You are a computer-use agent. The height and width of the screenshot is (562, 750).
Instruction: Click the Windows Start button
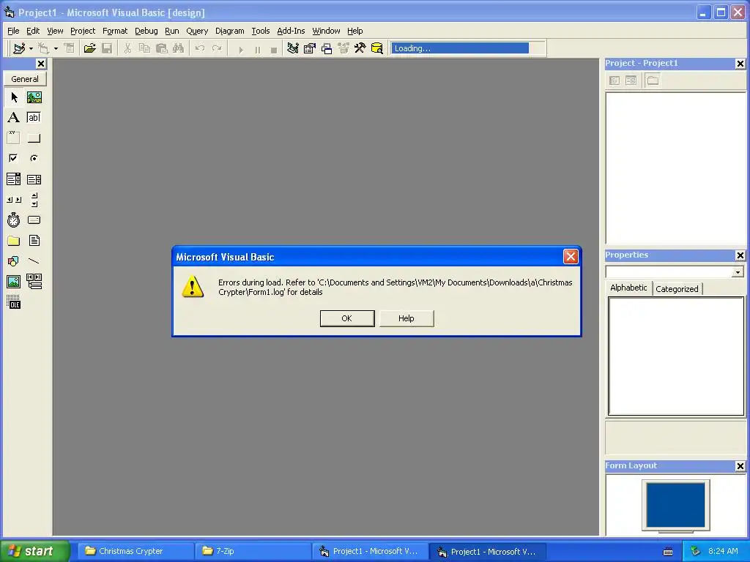click(x=34, y=551)
